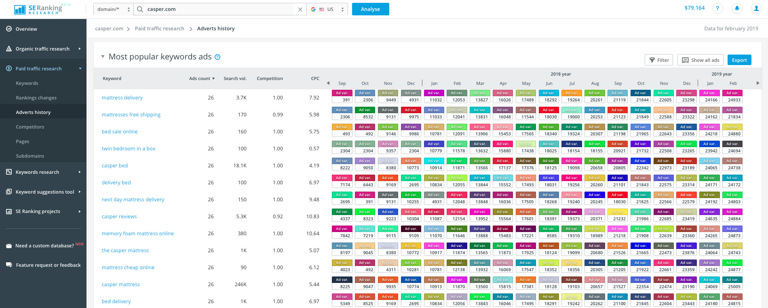This screenshot has width=768, height=308.
Task: Open the memory foam mattress online keyword
Action: click(138, 234)
